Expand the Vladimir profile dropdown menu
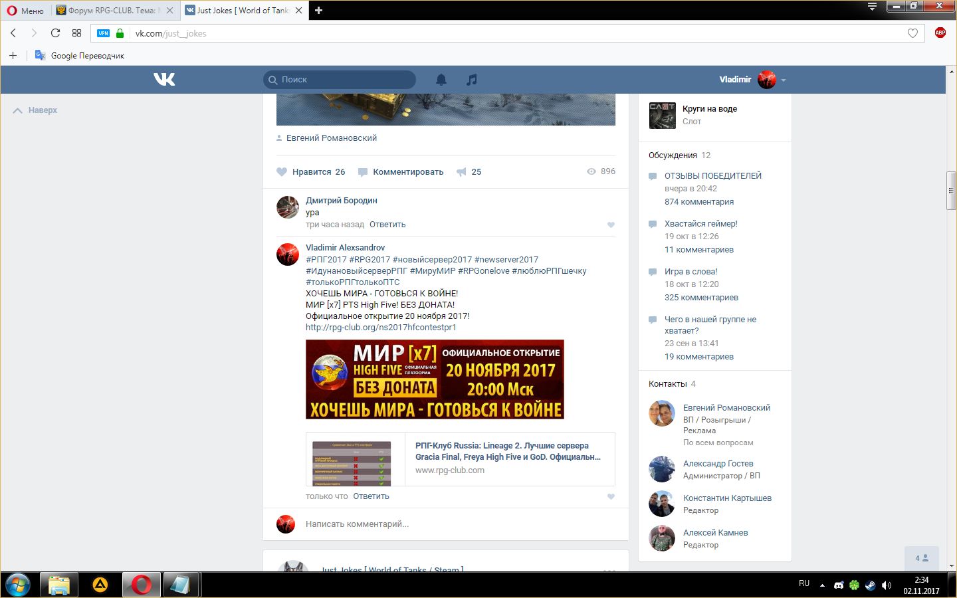This screenshot has height=598, width=957. click(784, 80)
